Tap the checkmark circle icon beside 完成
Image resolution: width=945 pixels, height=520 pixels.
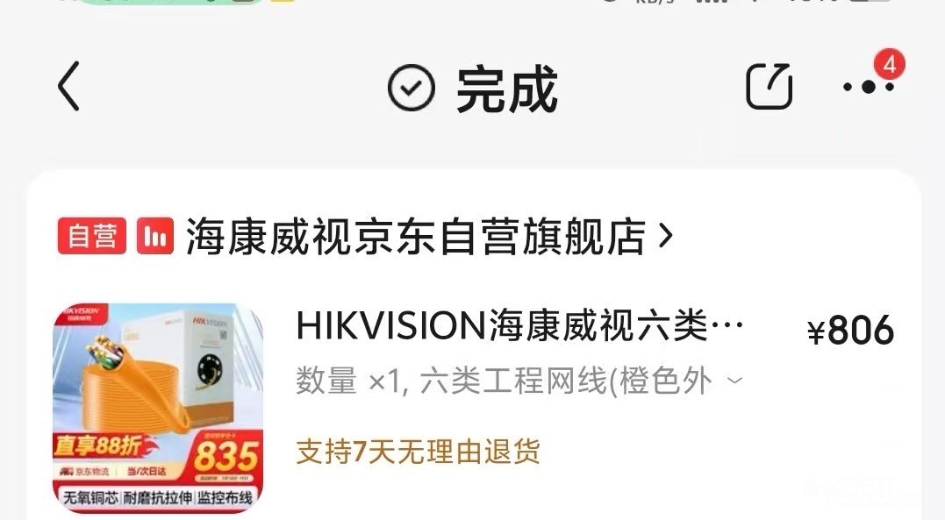click(x=411, y=88)
